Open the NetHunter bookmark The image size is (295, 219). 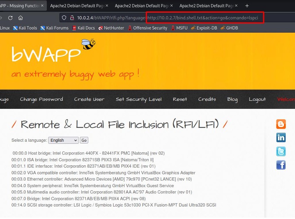(x=111, y=28)
